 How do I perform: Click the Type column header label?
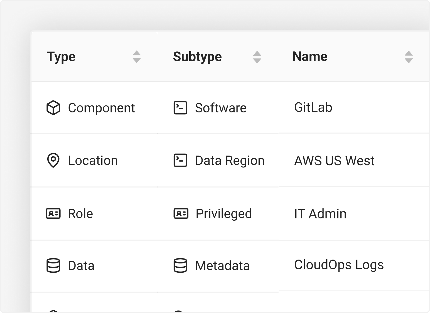[x=61, y=57]
